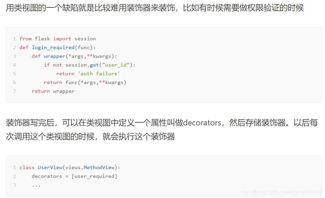The image size is (325, 198).
Task: Click the word 'decorators' in the paragraph text
Action: tap(202, 123)
